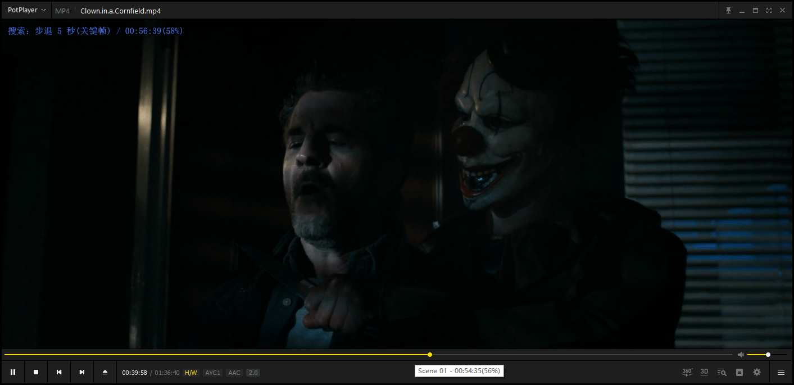Open the chapter/bookmark search panel icon
Screen dimensions: 794x385
click(722, 372)
